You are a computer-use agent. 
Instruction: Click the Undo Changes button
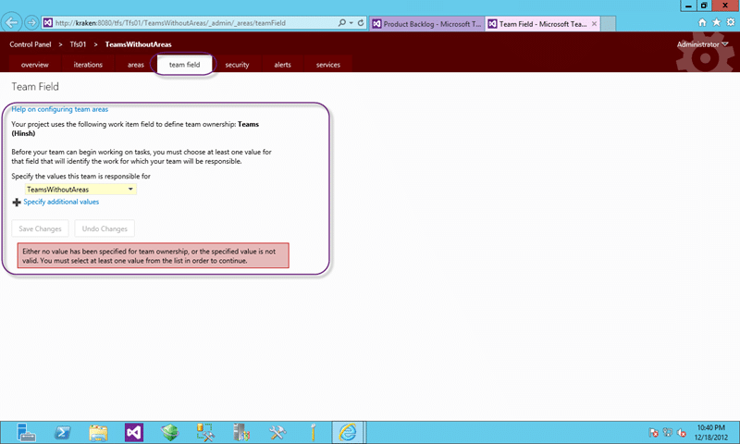(105, 228)
